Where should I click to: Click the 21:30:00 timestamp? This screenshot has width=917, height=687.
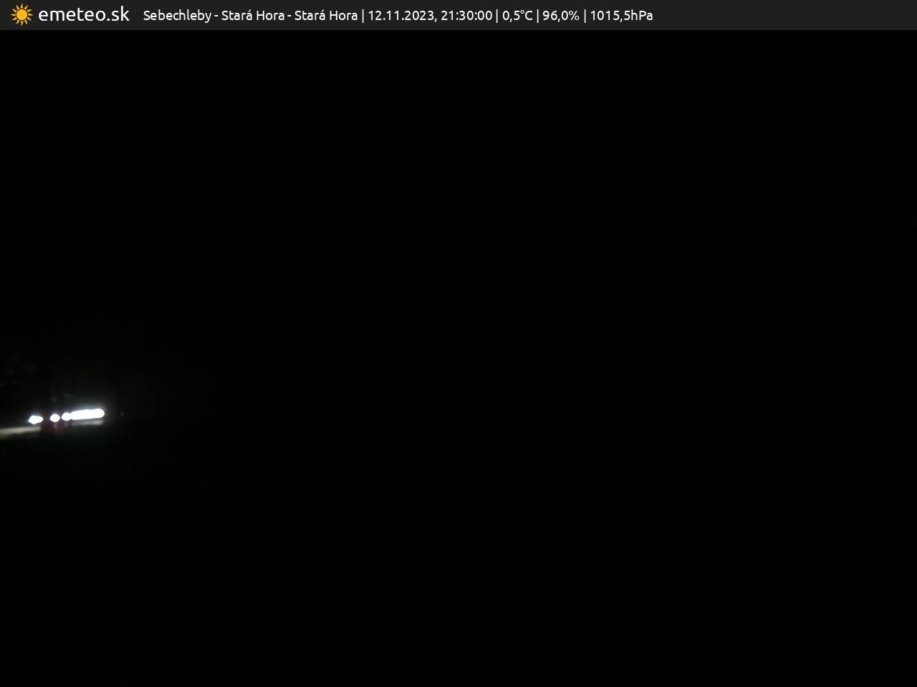pos(466,15)
